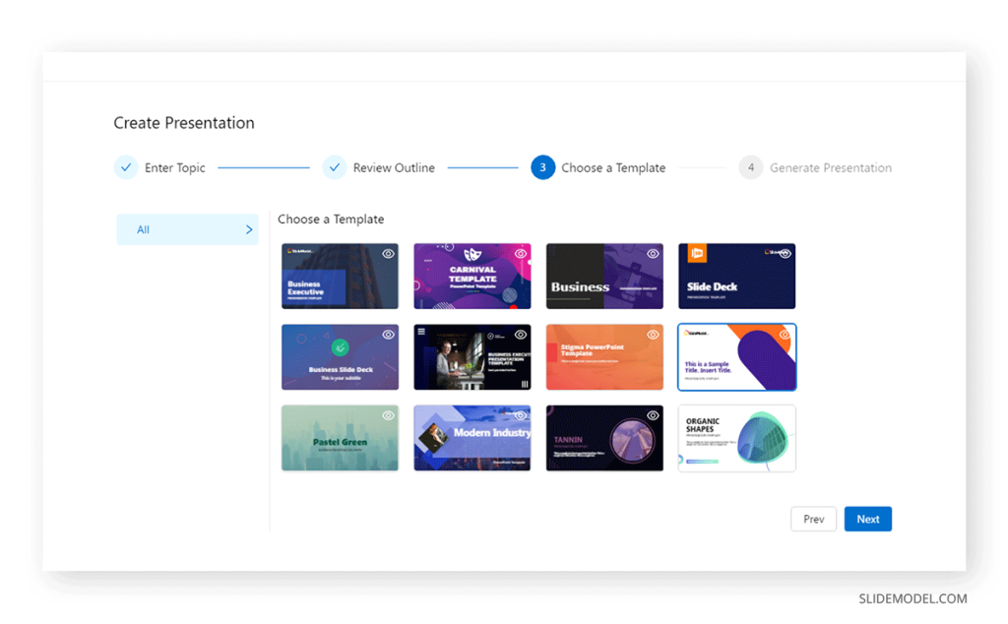The image size is (1008, 624).
Task: Select the Organic Shapes template thumbnail
Action: [x=736, y=439]
